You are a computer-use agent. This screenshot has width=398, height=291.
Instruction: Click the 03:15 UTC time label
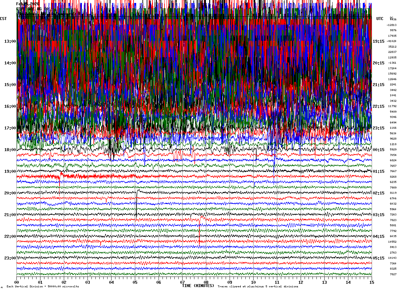point(379,215)
